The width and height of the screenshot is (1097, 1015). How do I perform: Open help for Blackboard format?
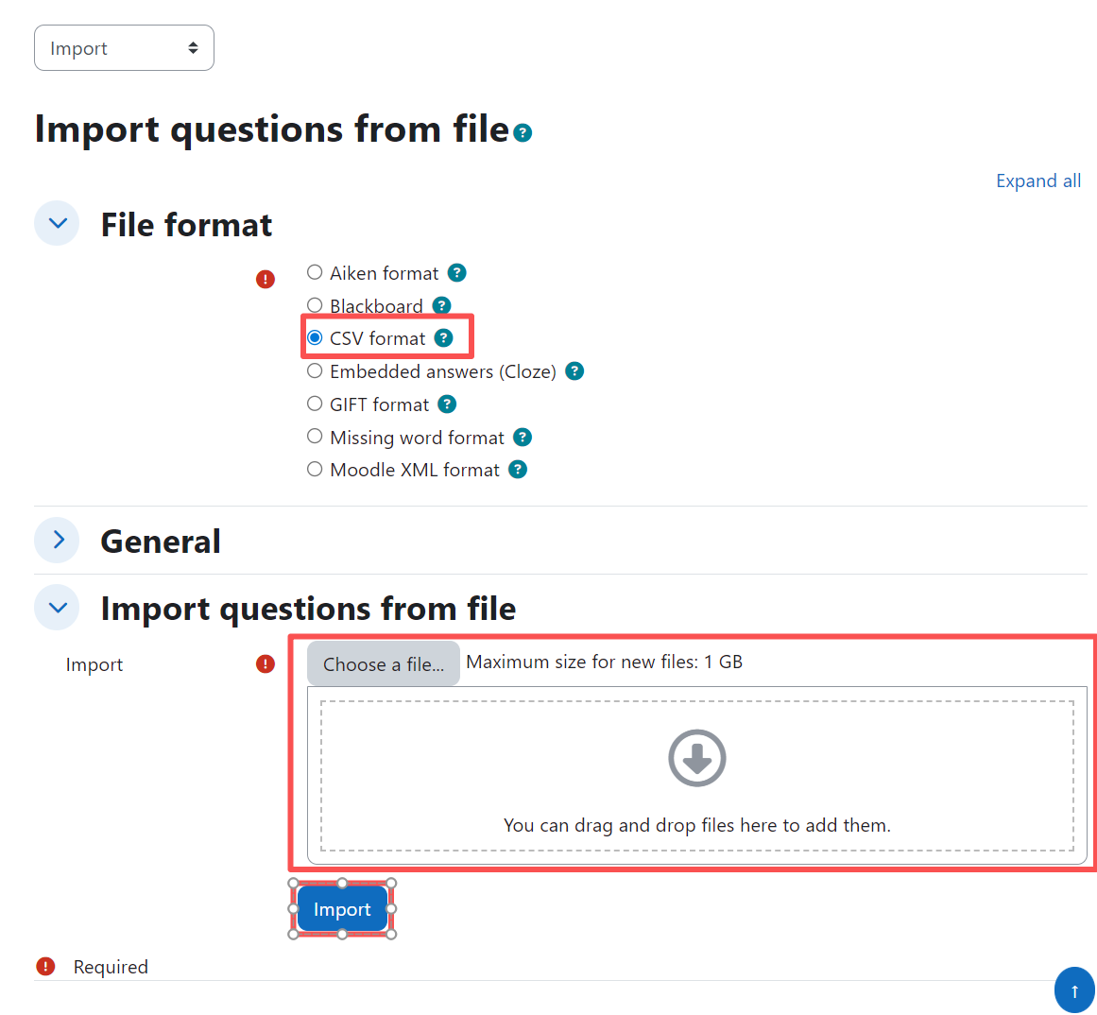(x=441, y=305)
